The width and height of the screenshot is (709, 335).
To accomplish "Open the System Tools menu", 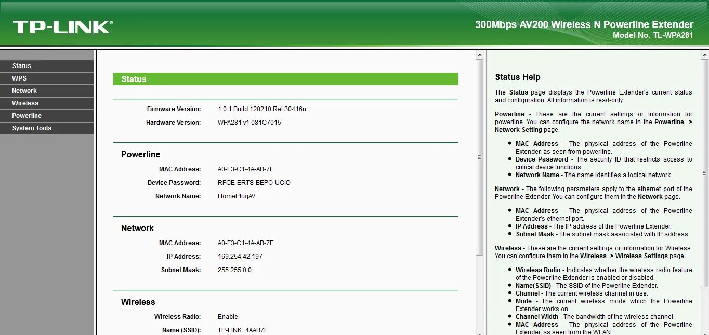I will [x=47, y=128].
